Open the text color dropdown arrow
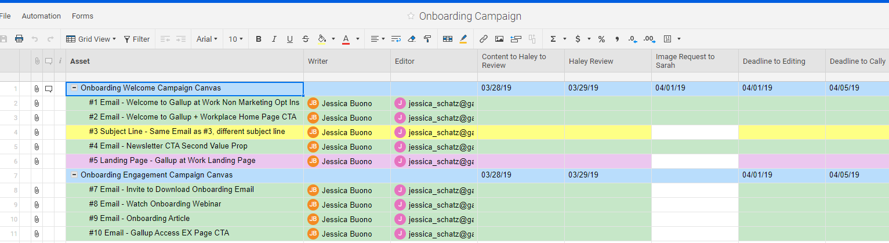889x243 pixels. 358,39
